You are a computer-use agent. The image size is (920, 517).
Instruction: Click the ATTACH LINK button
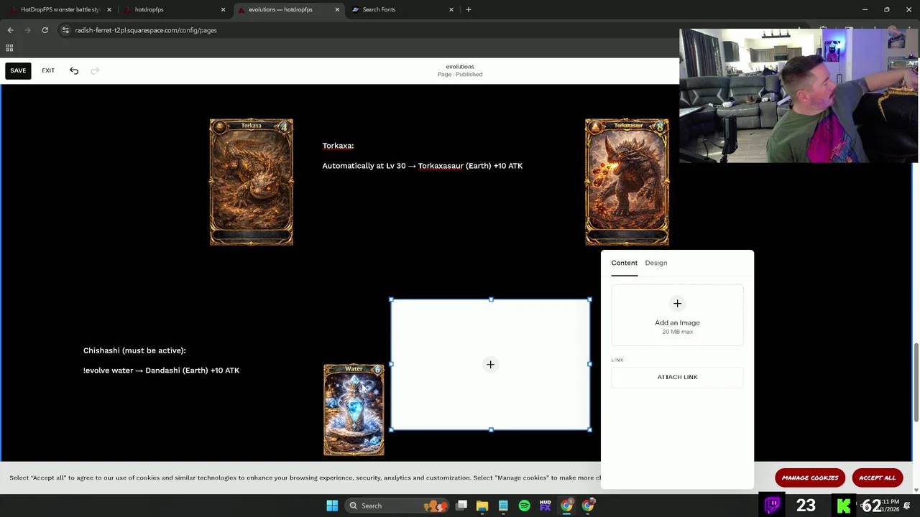tap(677, 377)
